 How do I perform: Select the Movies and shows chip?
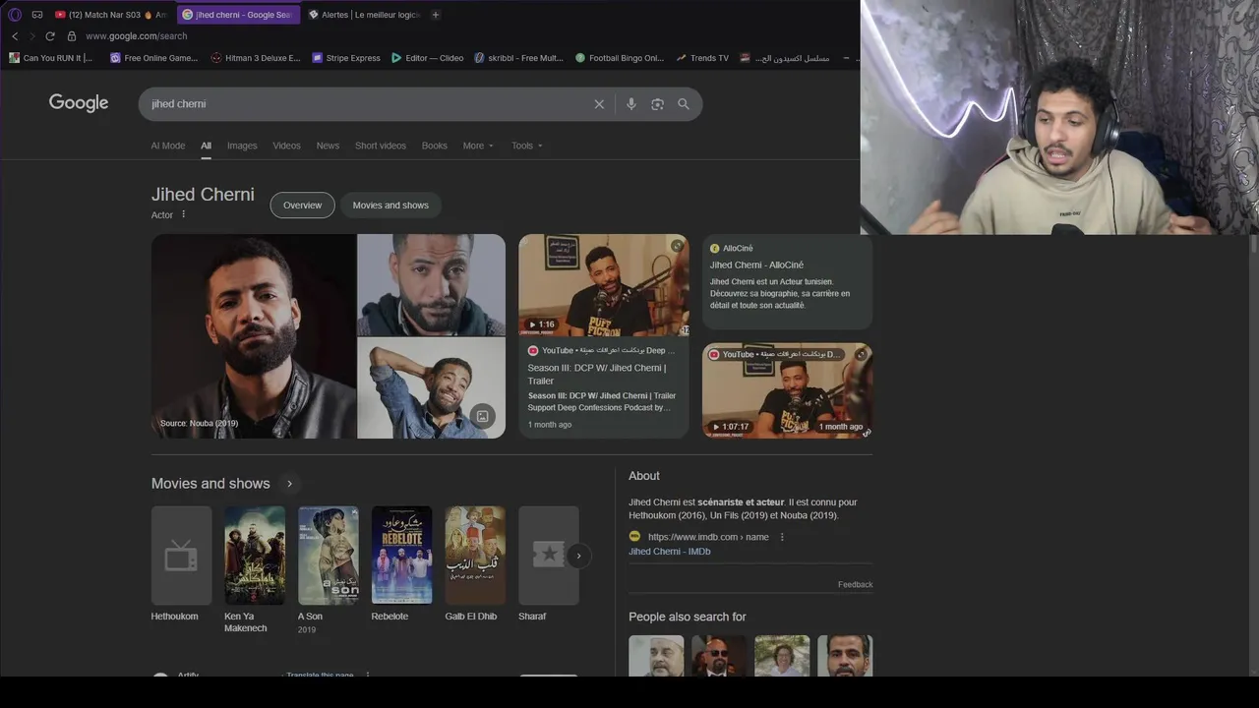click(x=390, y=206)
